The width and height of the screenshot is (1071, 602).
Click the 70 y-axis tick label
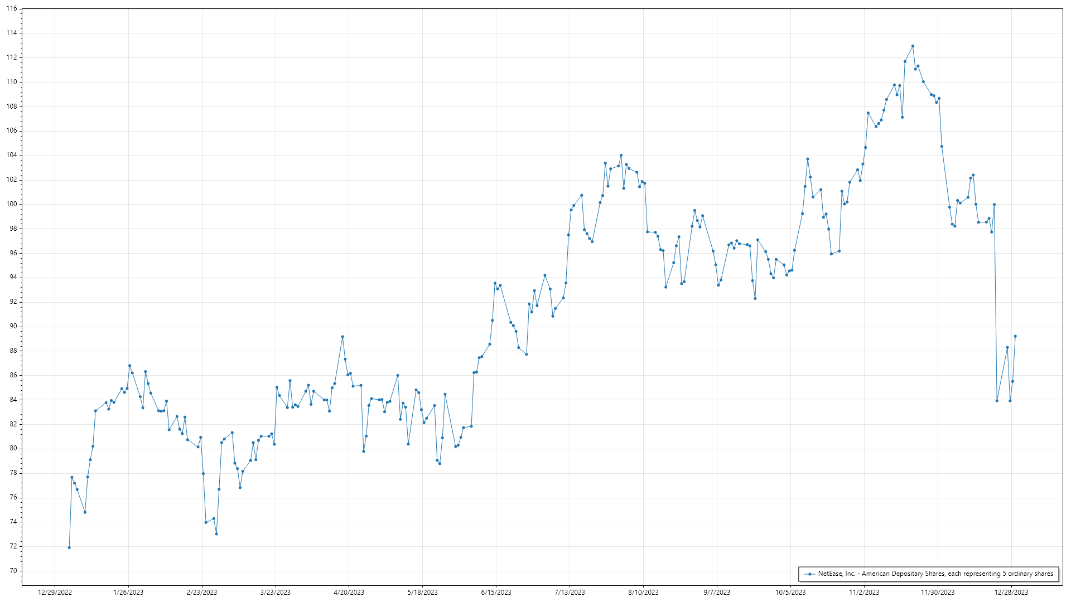[x=13, y=571]
